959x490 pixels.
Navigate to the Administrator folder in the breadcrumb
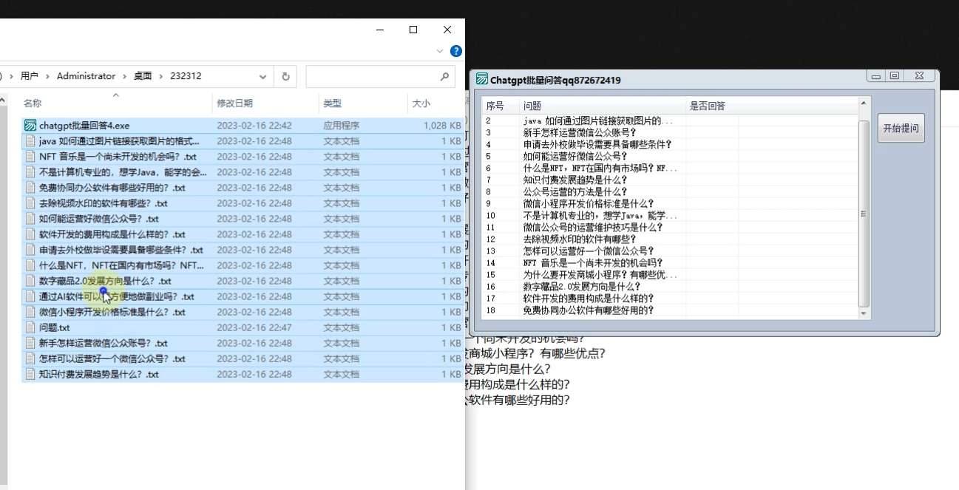(86, 76)
